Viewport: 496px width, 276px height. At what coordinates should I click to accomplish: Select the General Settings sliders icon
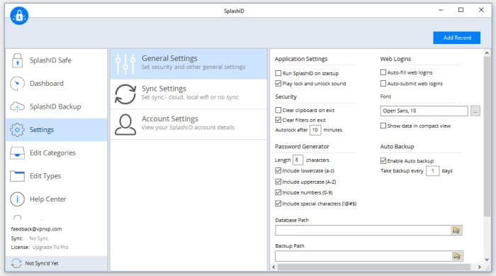125,64
